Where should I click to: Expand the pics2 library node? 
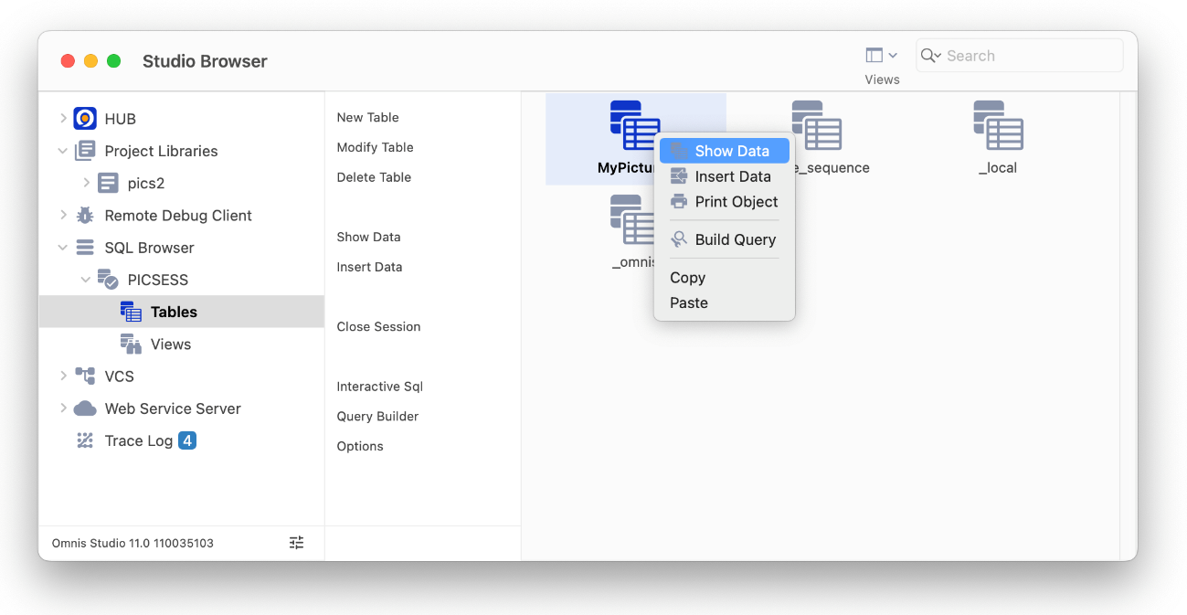click(86, 183)
